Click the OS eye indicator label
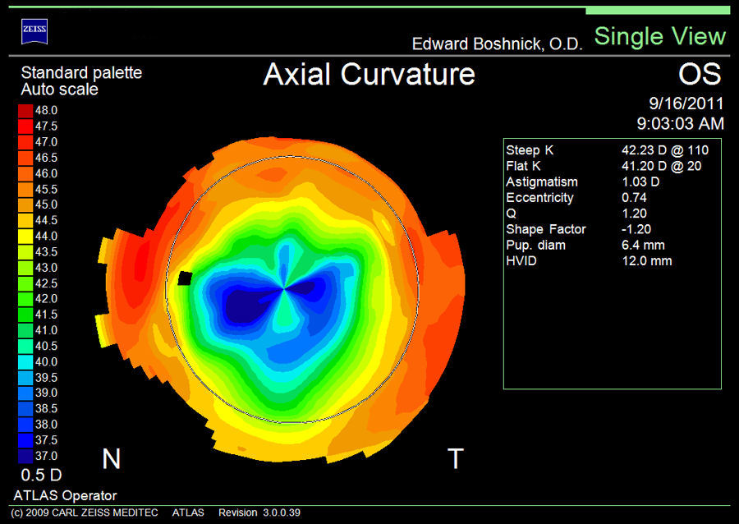 [x=700, y=75]
